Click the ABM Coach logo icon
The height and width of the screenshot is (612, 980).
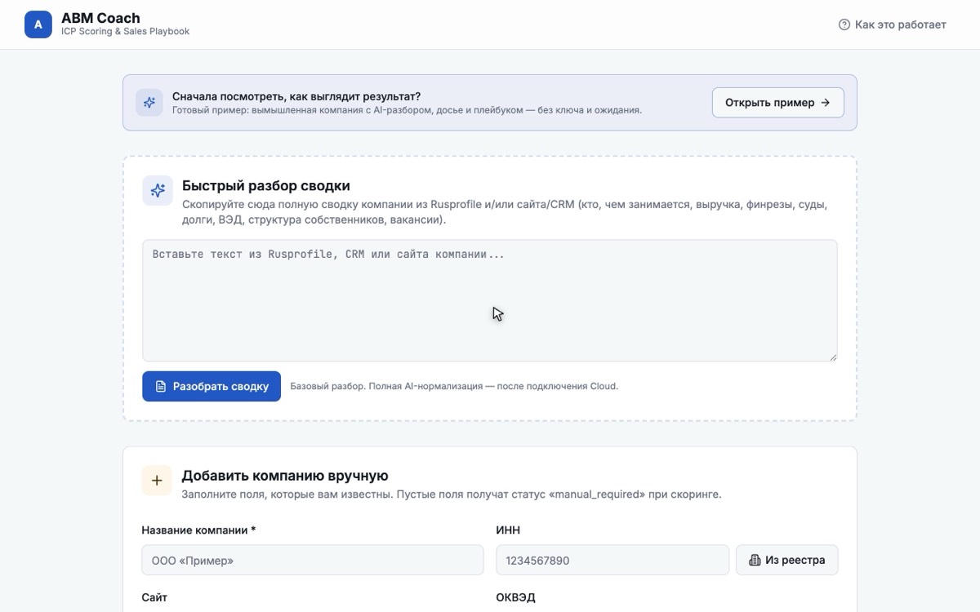pyautogui.click(x=38, y=24)
